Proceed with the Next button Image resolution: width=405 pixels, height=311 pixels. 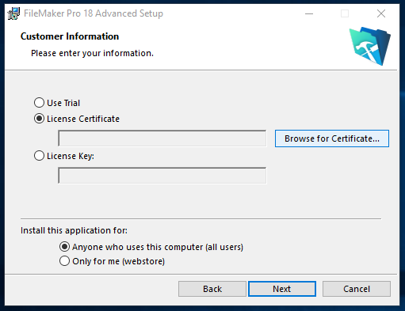click(x=282, y=289)
